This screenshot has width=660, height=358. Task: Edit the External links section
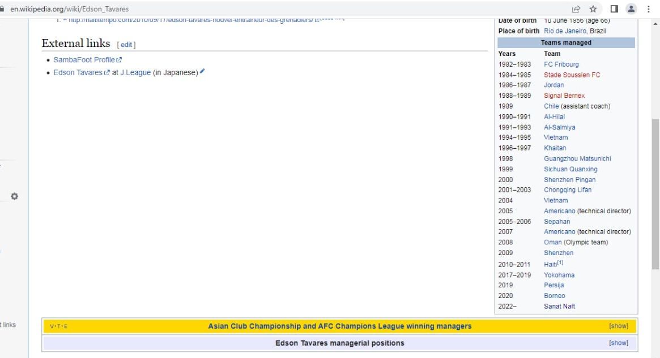pyautogui.click(x=126, y=45)
